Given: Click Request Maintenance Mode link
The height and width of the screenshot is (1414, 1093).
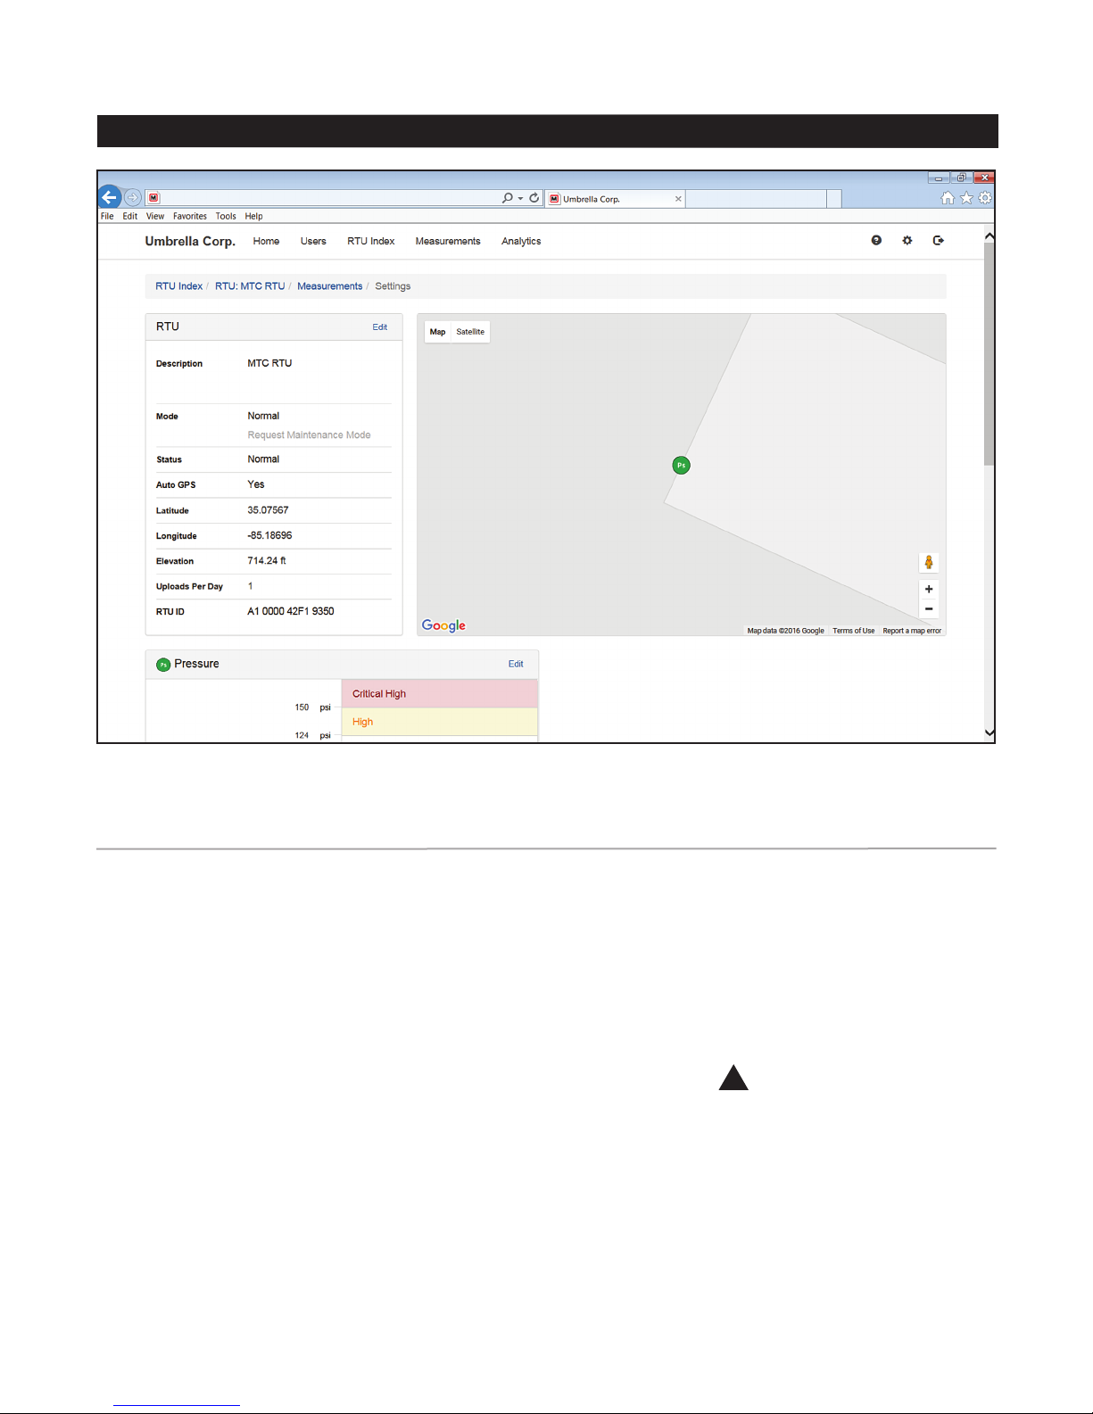Looking at the screenshot, I should (309, 435).
